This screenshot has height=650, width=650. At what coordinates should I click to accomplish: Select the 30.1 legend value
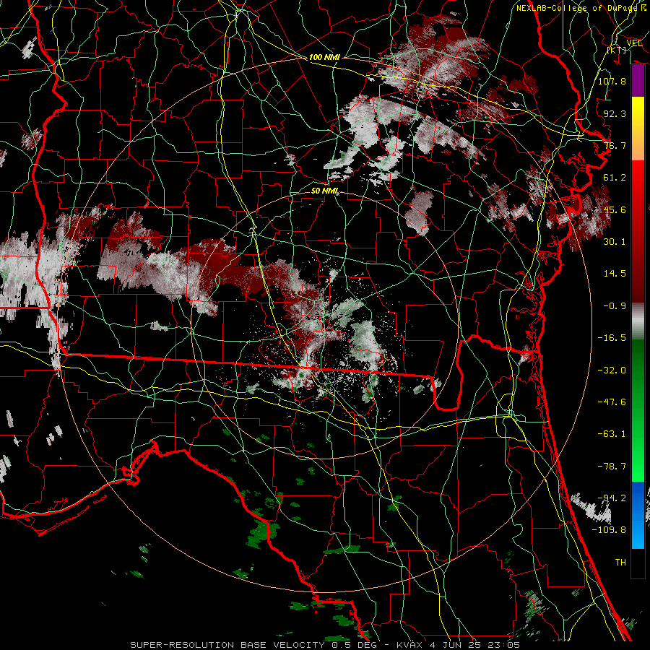615,242
